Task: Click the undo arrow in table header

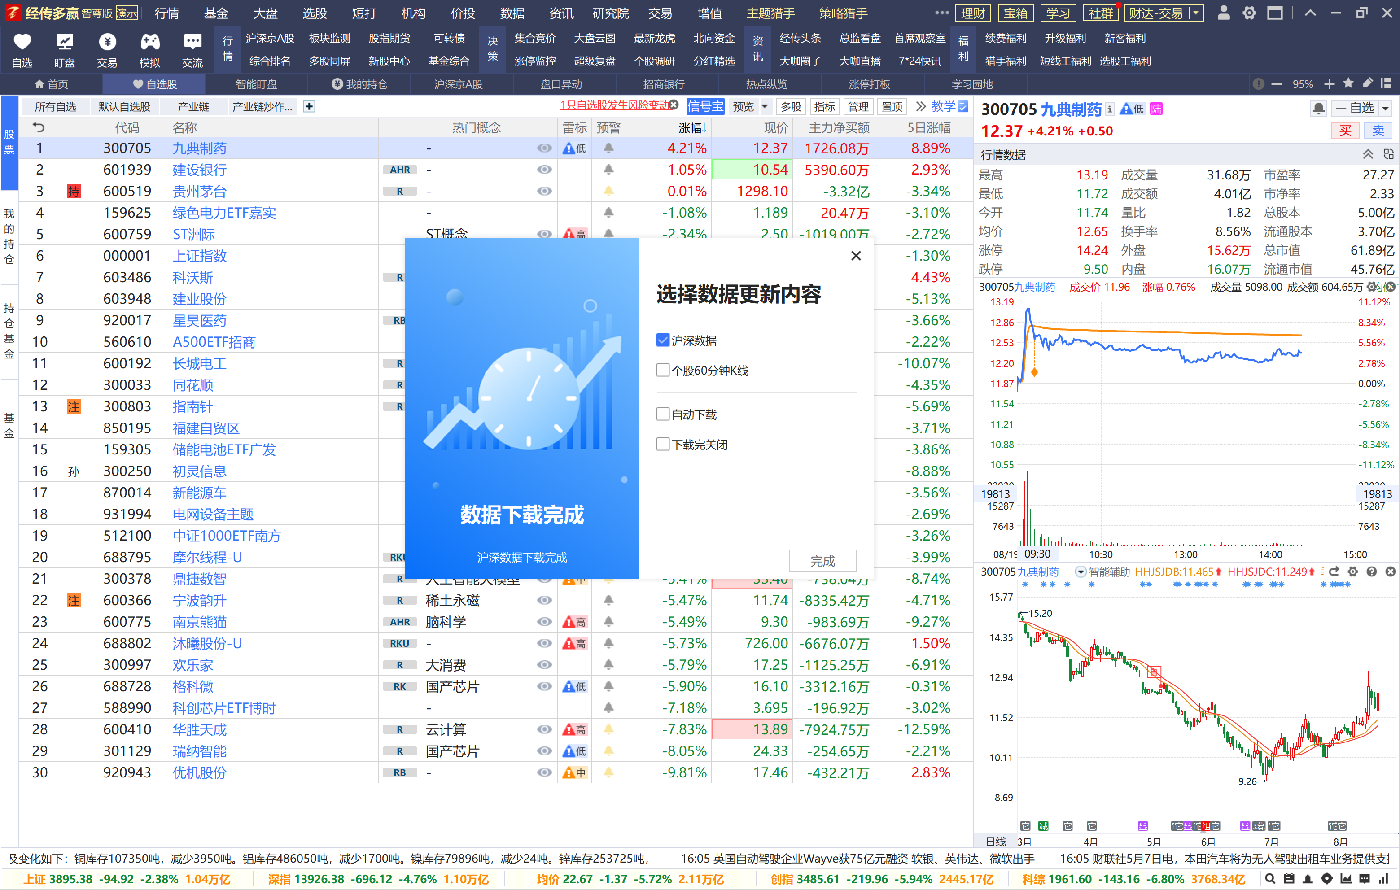Action: (x=39, y=127)
